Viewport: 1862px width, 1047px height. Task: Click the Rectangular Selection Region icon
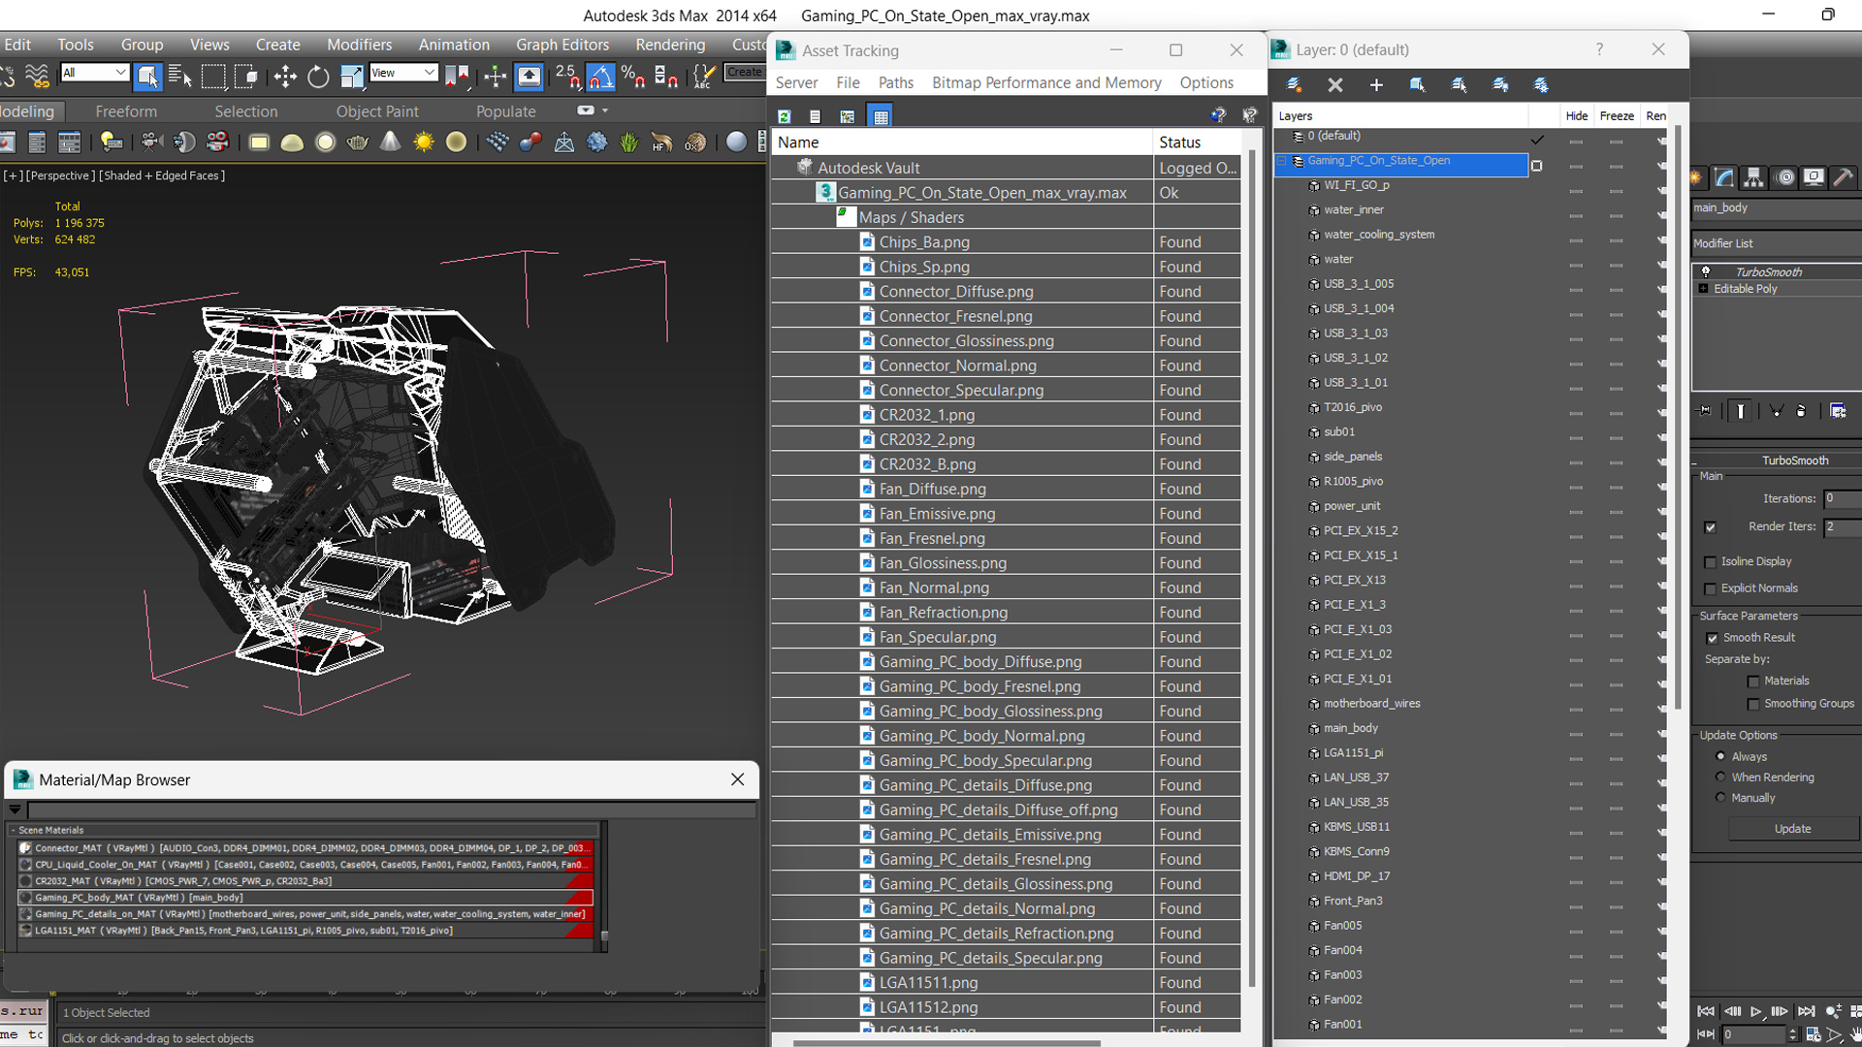coord(213,76)
